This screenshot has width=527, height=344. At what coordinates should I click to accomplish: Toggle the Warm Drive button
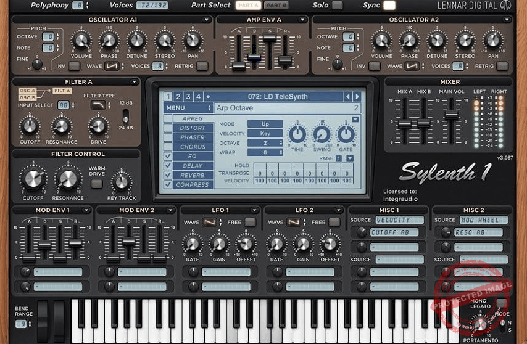point(97,184)
